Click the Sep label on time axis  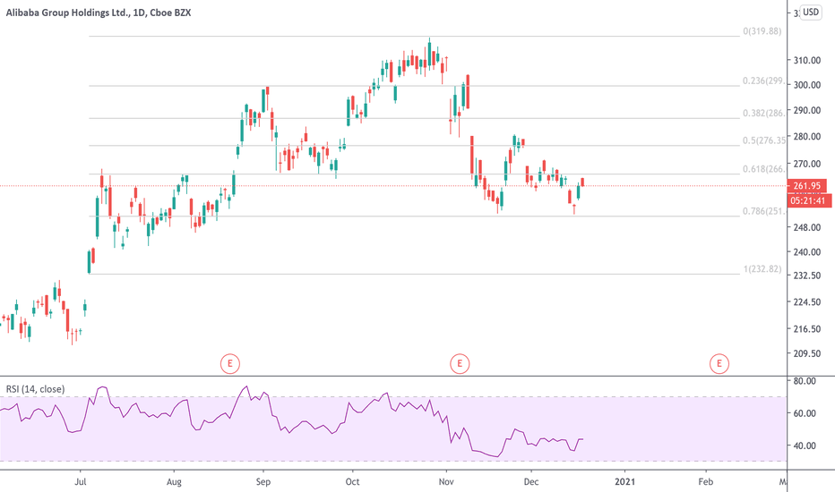pos(263,482)
